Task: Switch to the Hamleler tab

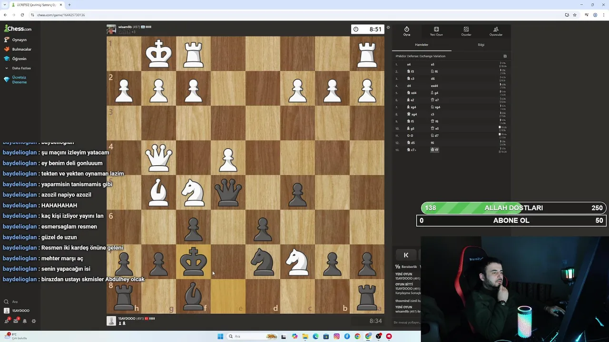Action: pyautogui.click(x=422, y=45)
